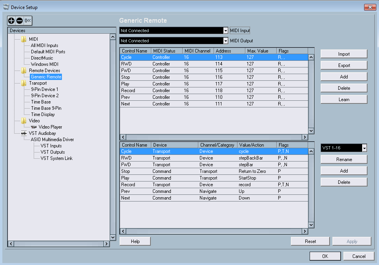Viewport: 379px width, 265px height.
Task: Select Windows MIDI in device tree
Action: tap(44, 64)
